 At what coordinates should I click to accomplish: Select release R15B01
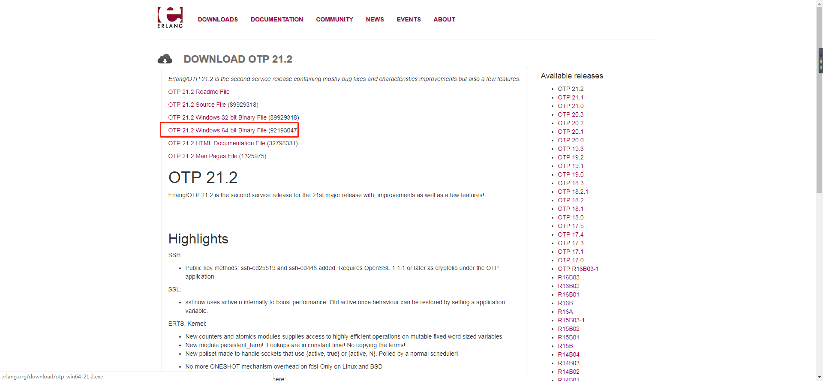coord(568,337)
